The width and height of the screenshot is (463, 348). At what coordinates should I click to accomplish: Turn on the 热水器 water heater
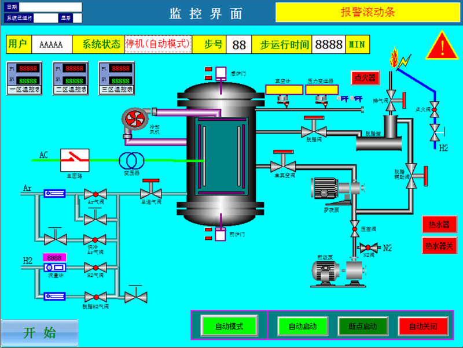pos(439,224)
